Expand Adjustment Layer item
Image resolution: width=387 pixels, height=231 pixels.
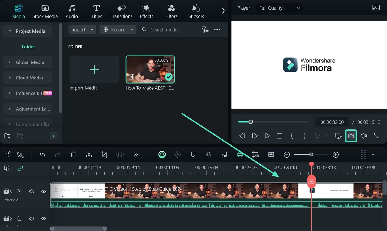[10, 109]
